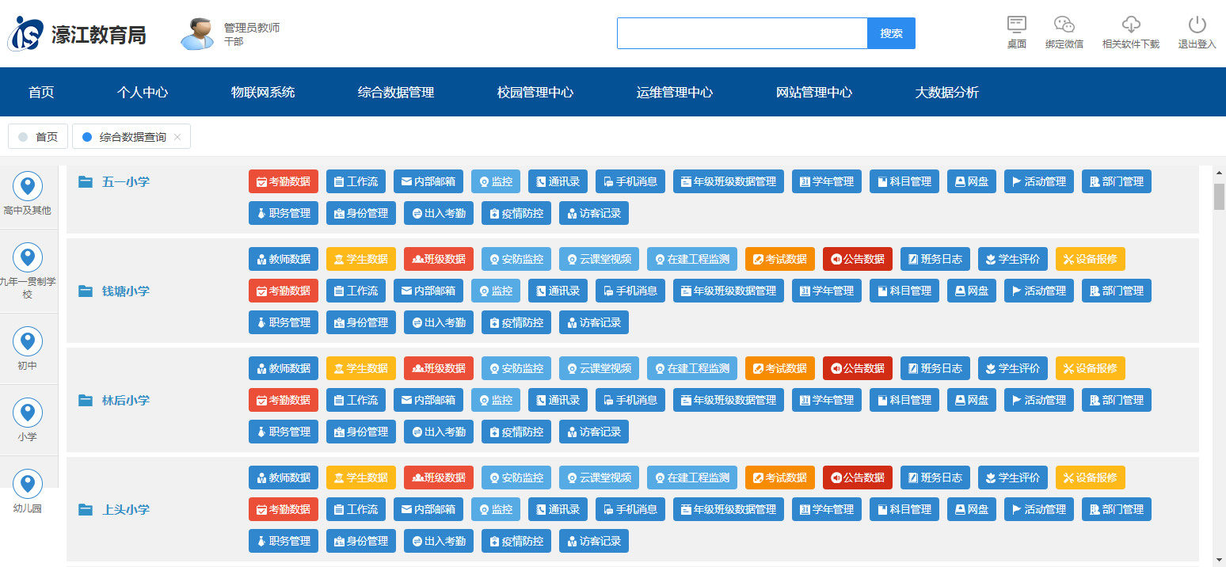The image size is (1226, 567).
Task: Click the 管理员教师 user name
Action: point(252,28)
